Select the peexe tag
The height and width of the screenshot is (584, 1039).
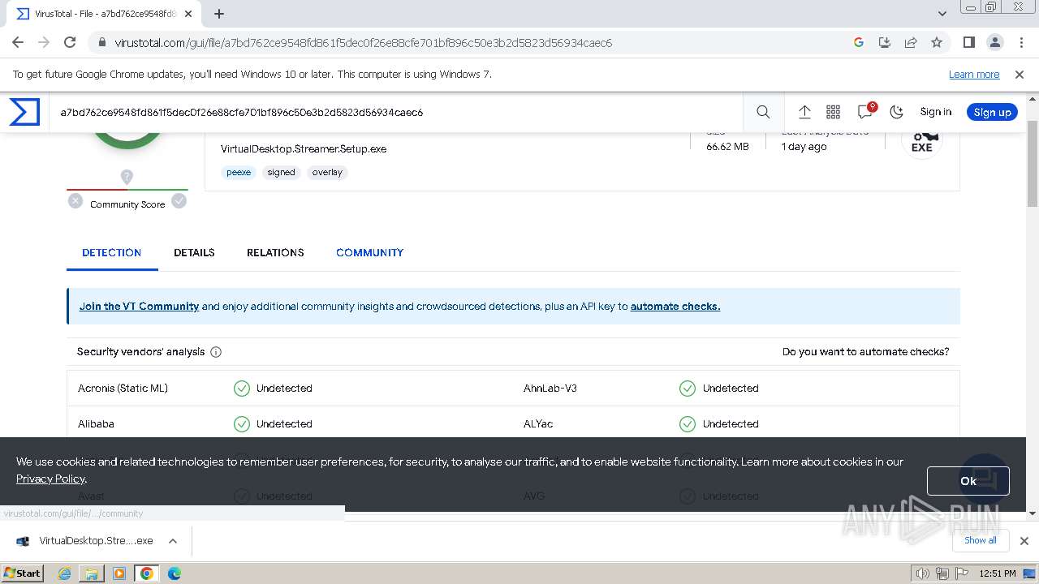click(239, 172)
